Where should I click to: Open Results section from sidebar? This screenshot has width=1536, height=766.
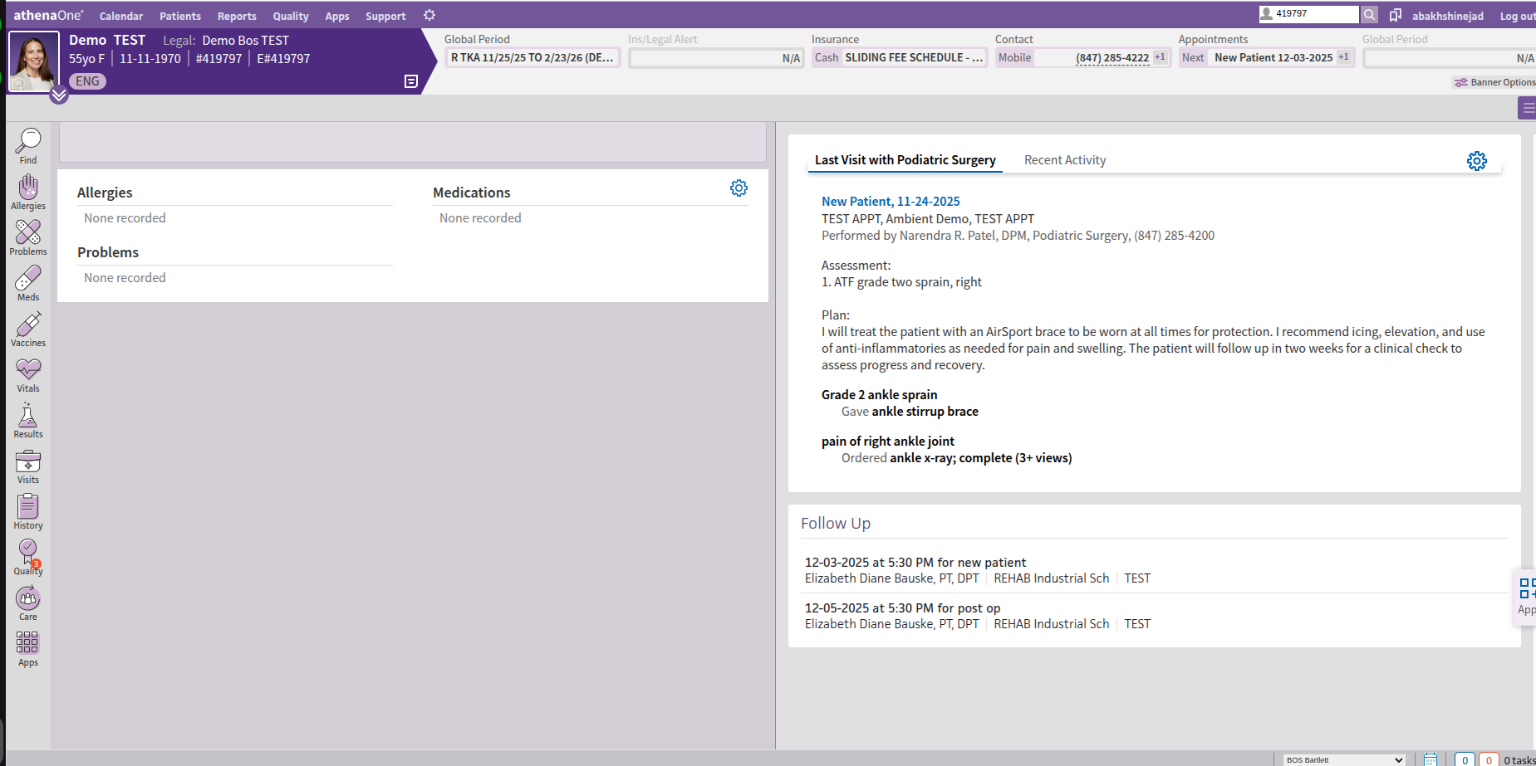(x=28, y=420)
